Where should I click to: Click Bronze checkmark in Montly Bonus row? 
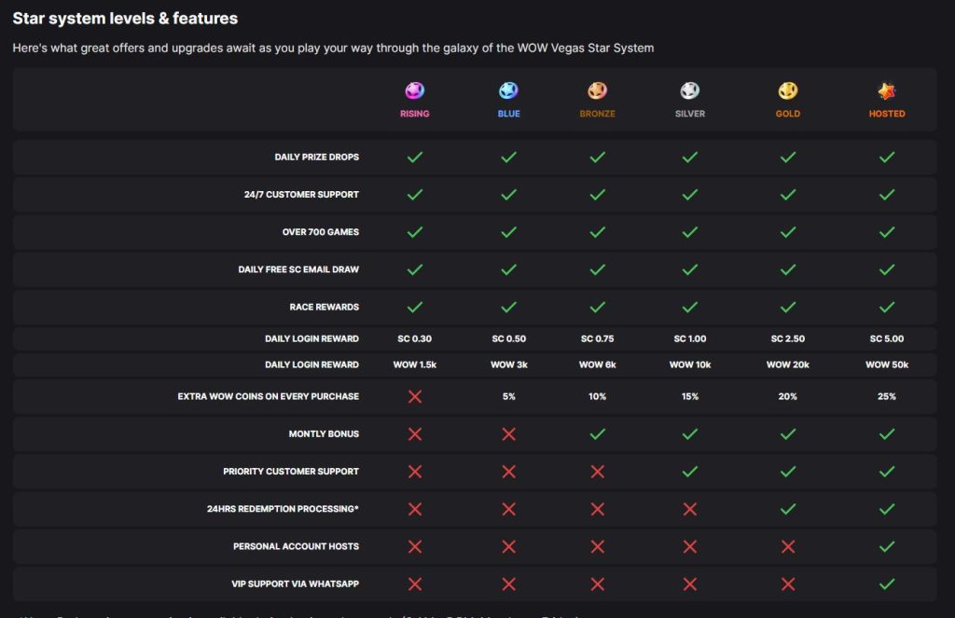click(597, 433)
